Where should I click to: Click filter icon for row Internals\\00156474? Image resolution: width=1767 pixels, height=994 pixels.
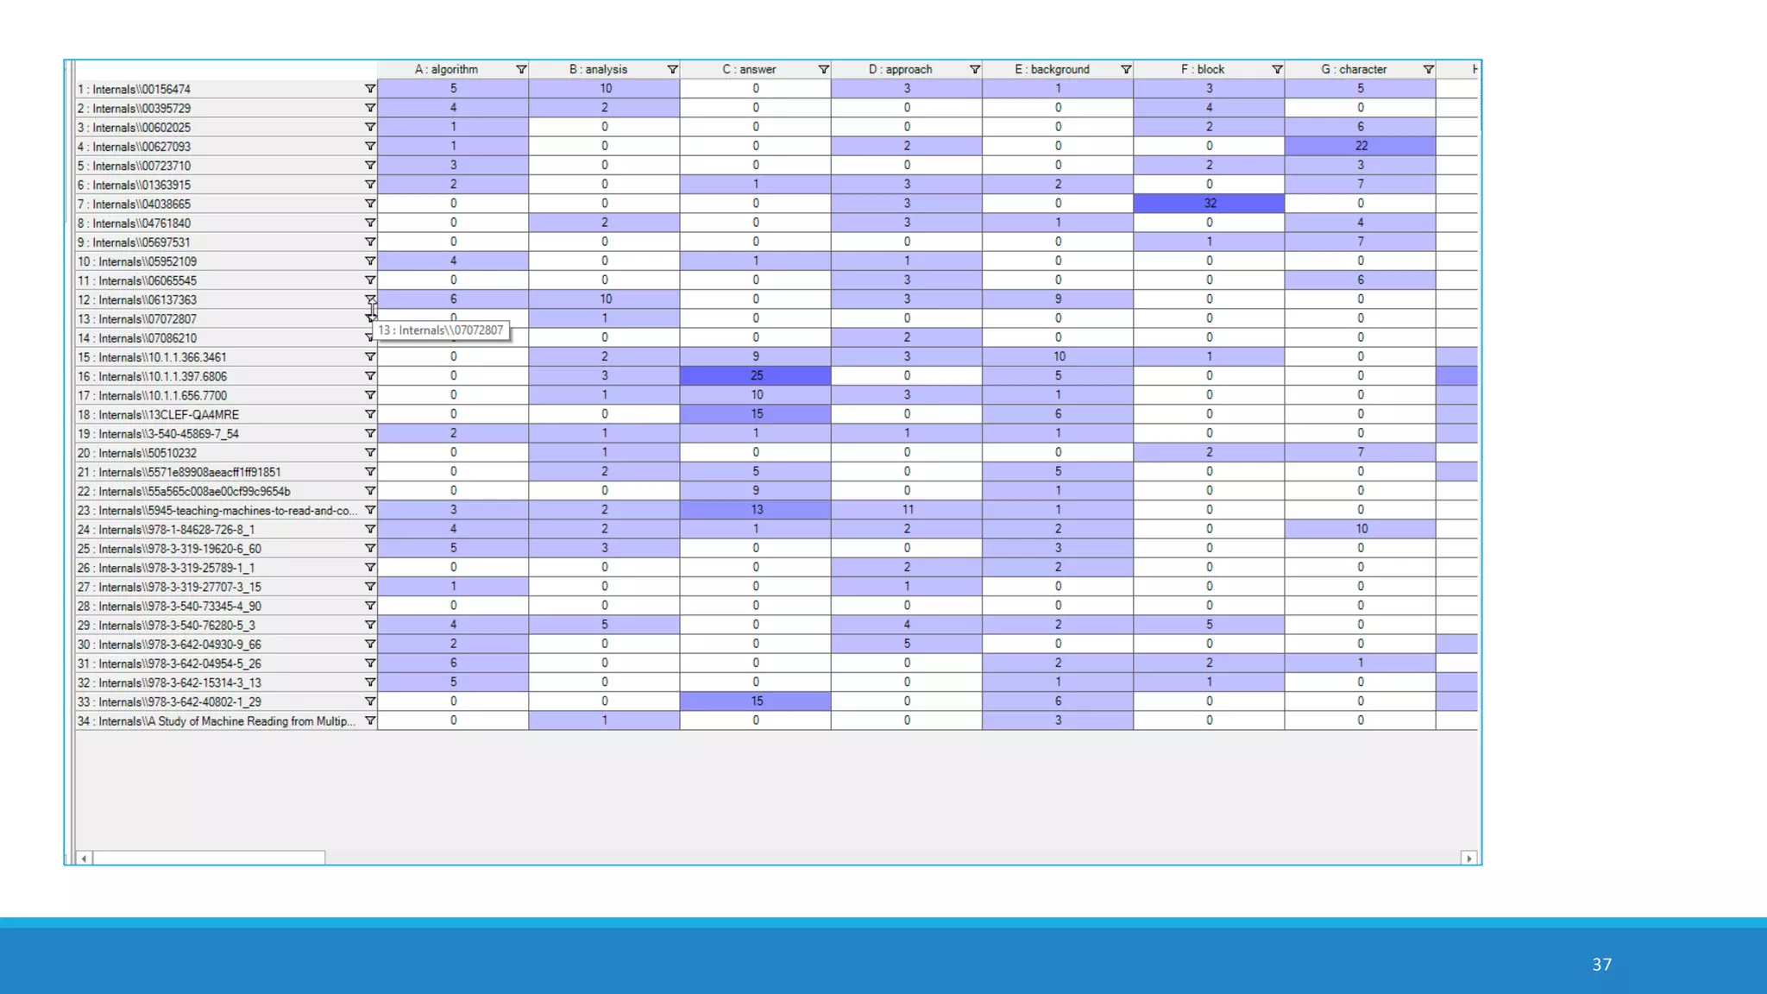(x=370, y=89)
